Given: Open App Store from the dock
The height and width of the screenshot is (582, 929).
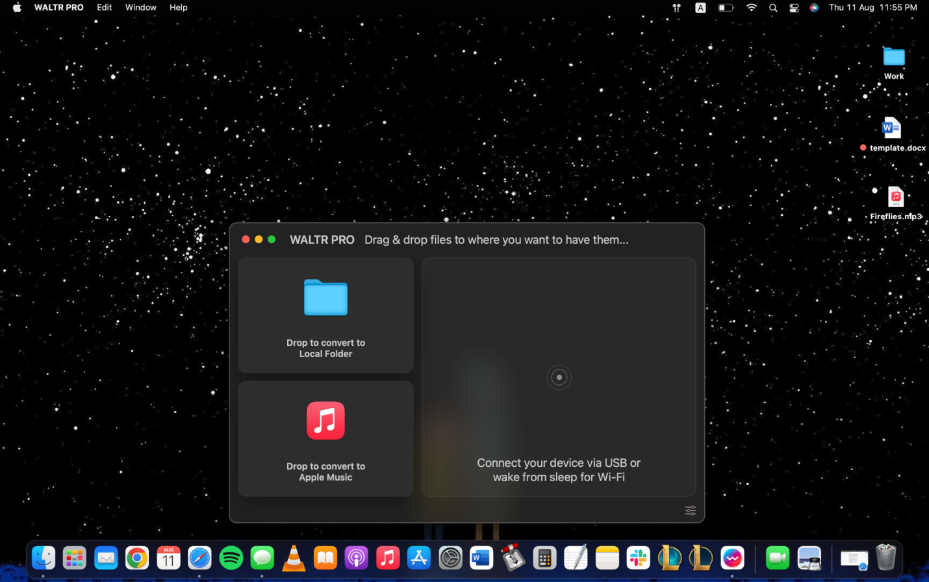Looking at the screenshot, I should point(419,558).
